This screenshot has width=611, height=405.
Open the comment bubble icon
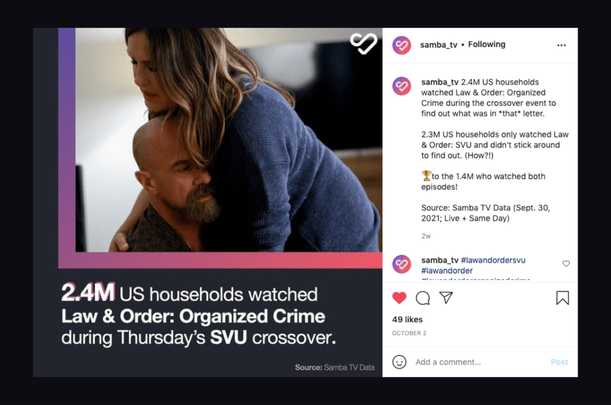pyautogui.click(x=423, y=298)
